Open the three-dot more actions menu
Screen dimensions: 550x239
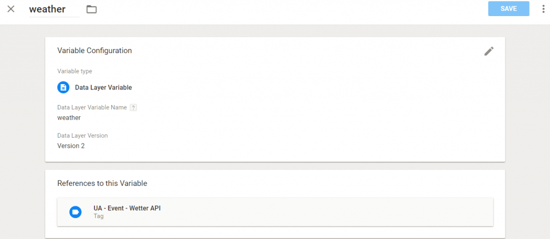click(x=543, y=9)
